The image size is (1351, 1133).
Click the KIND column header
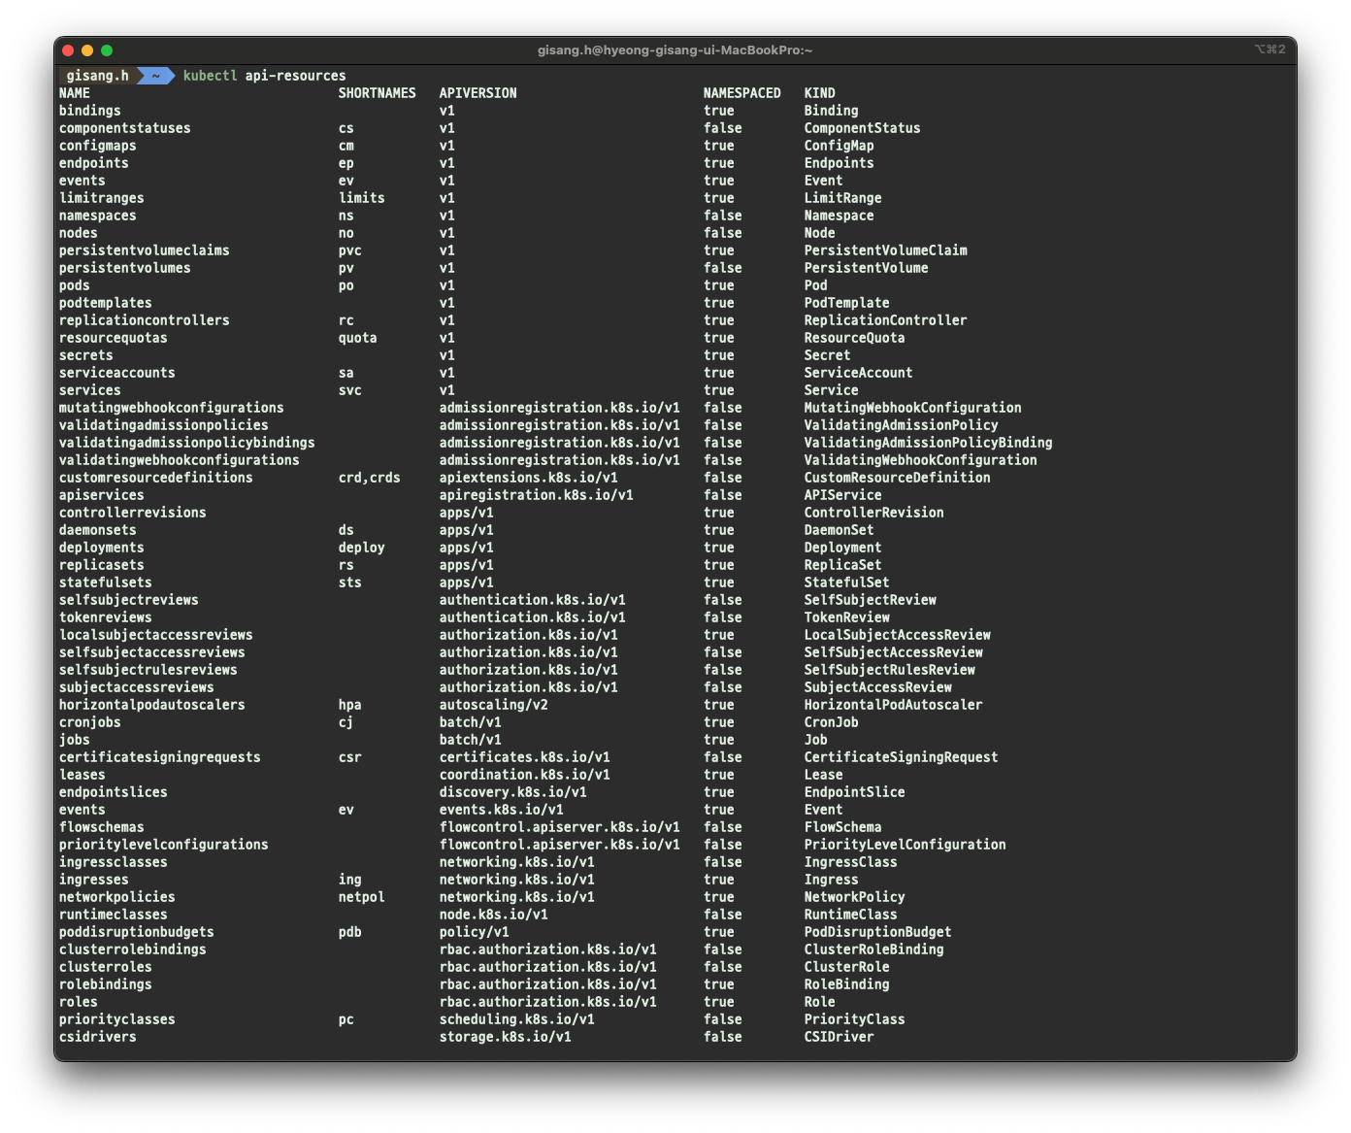[820, 93]
